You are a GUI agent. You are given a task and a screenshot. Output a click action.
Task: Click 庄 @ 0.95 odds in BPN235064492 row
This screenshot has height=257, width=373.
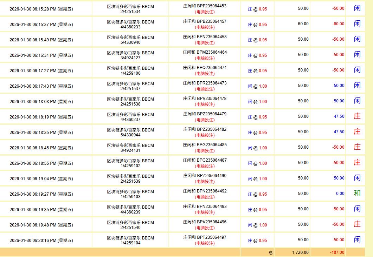coord(257,194)
